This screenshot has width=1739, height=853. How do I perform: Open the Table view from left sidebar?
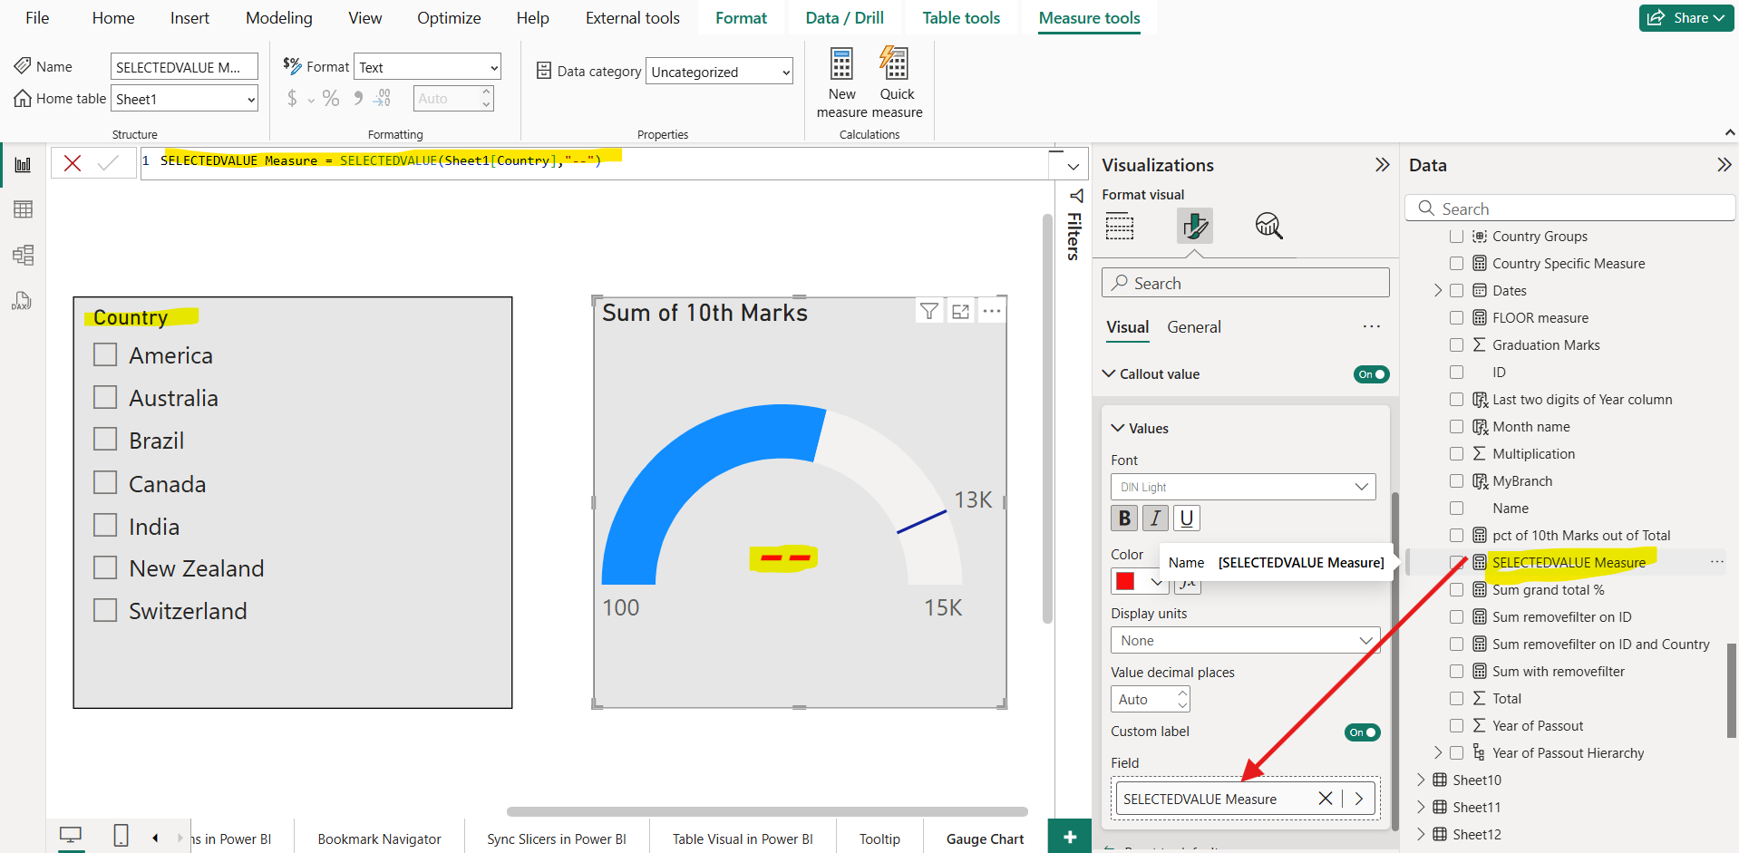click(24, 209)
